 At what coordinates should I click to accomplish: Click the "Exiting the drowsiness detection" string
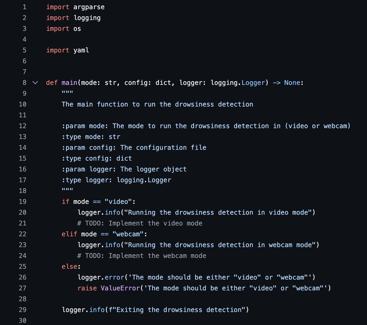click(179, 310)
